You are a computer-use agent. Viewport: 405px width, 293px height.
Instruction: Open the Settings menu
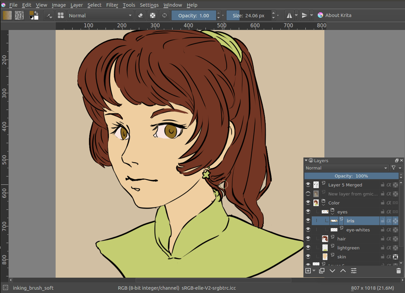[149, 5]
